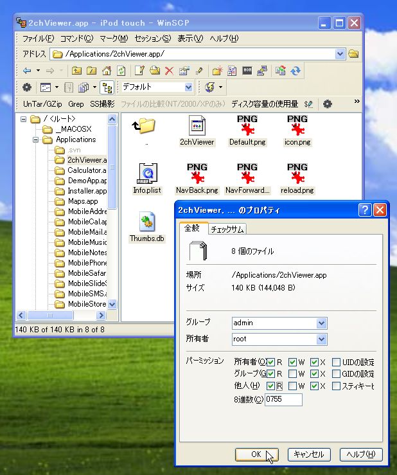Create new folder toolbar icon

coord(217,71)
